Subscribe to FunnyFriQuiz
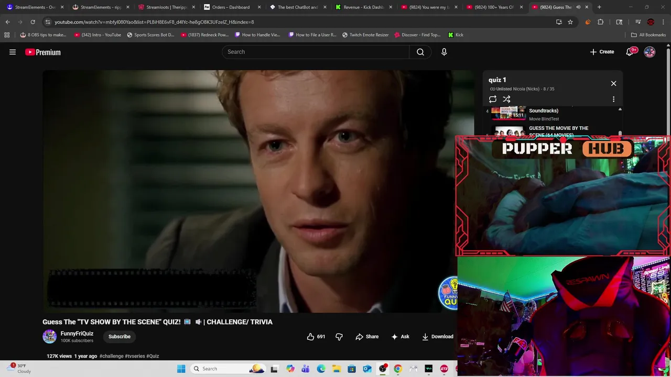The image size is (671, 377). [120, 337]
